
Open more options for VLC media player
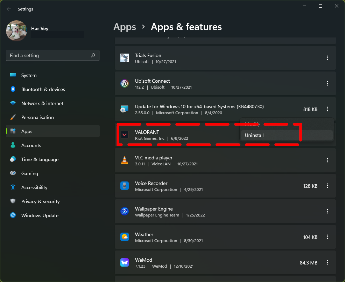pos(328,160)
